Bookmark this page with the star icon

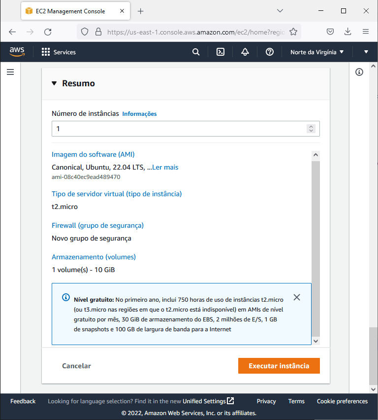[x=293, y=32]
